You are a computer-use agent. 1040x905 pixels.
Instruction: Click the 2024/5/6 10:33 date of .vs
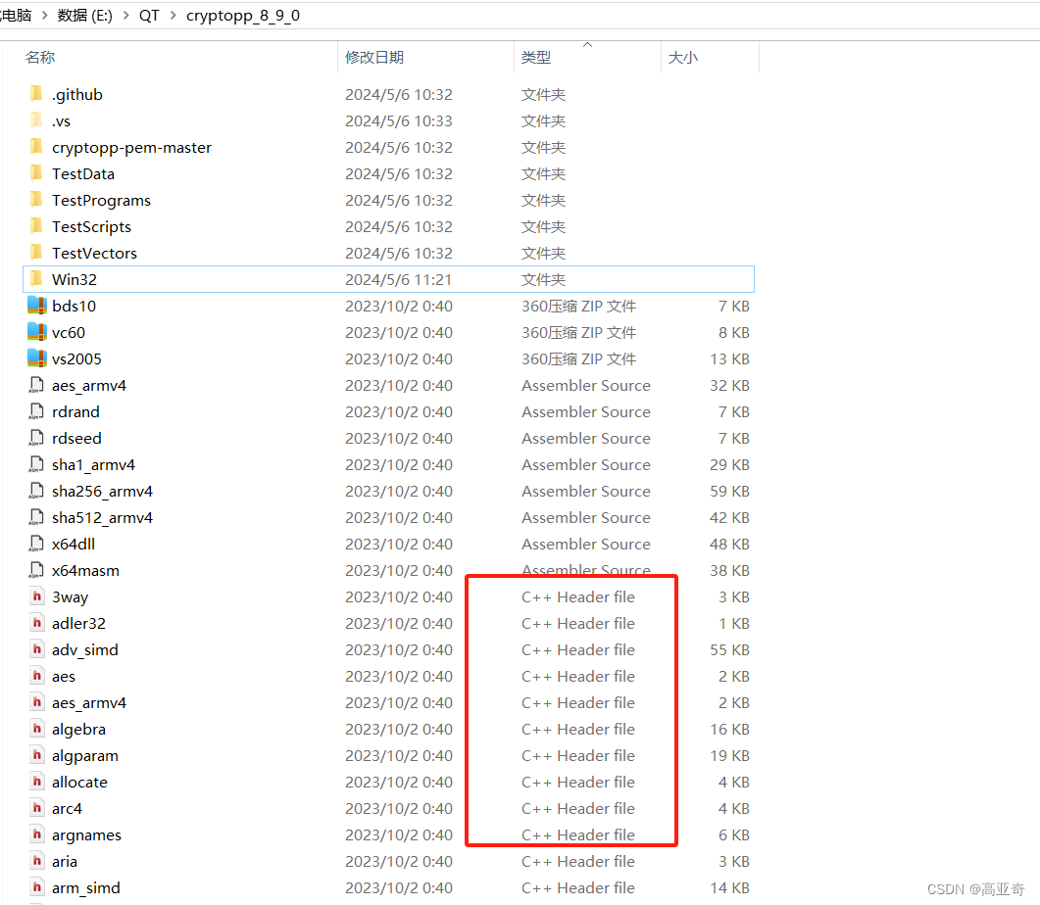pos(399,121)
